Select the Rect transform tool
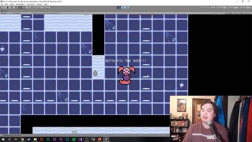Screen dimensions: 252x142 pos(20,8)
